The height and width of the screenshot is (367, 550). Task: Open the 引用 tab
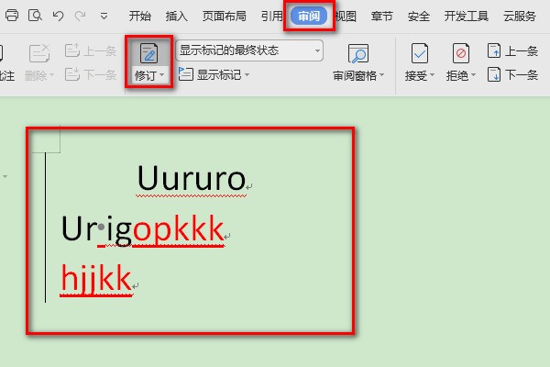coord(272,17)
